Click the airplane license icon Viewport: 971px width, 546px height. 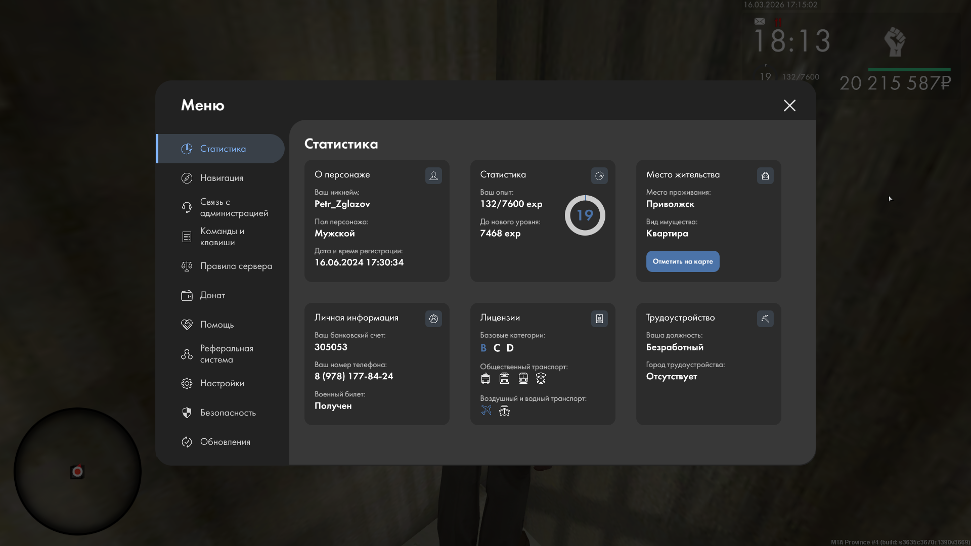486,410
